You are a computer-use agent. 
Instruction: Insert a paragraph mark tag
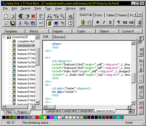click(x=119, y=22)
